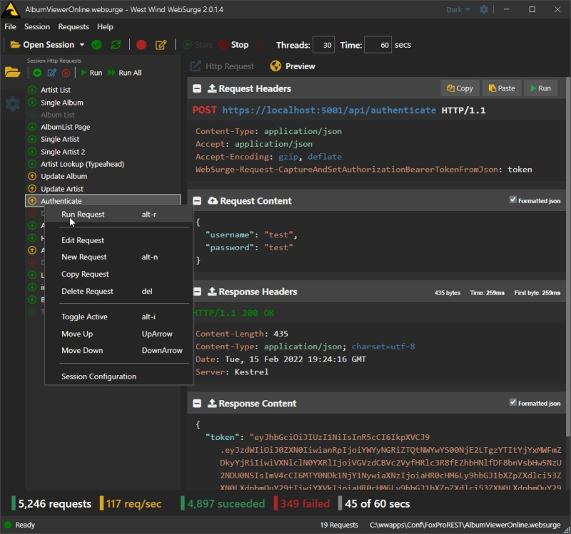This screenshot has height=534, width=571.
Task: Toggle Formatted json in Request Content
Action: (512, 200)
